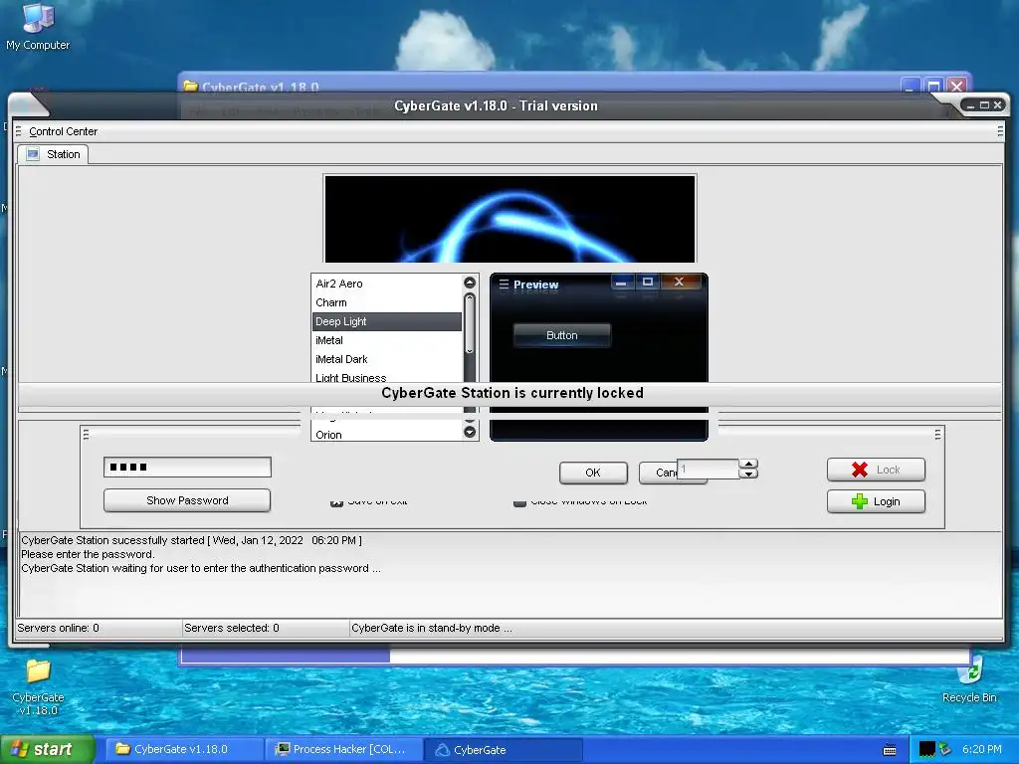
Task: Select Deep Light skin in list
Action: [387, 321]
